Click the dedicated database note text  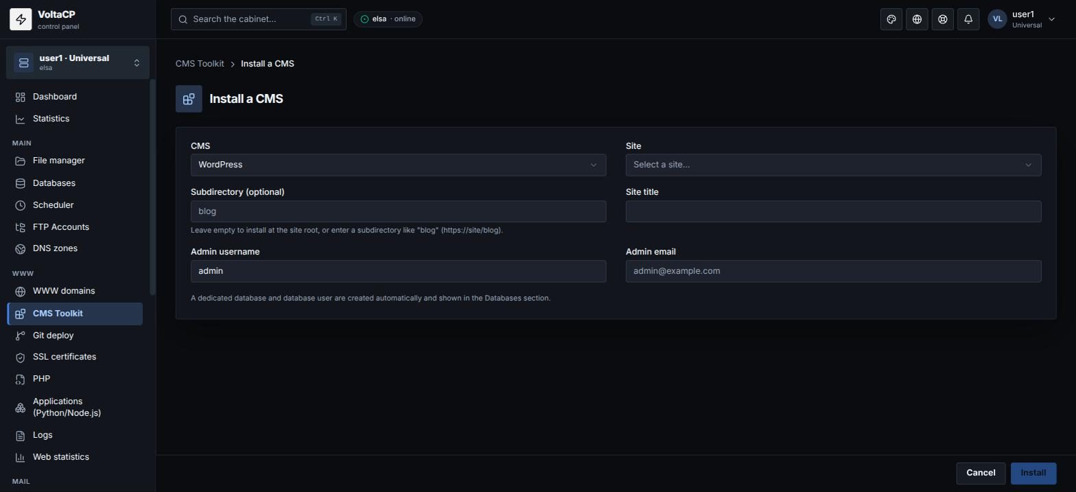(x=371, y=298)
